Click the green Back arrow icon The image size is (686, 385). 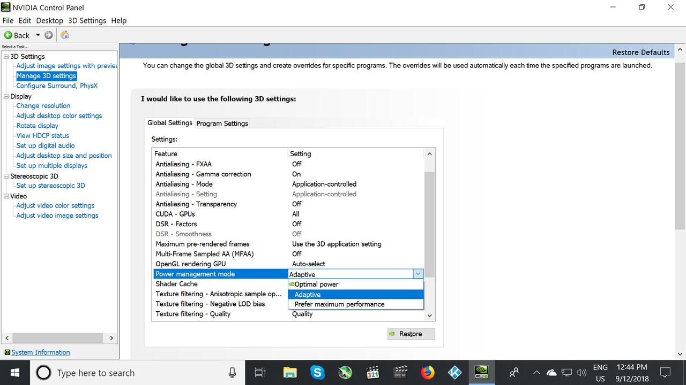(8, 35)
